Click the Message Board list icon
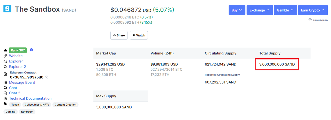The image size is (331, 120). click(x=5, y=82)
